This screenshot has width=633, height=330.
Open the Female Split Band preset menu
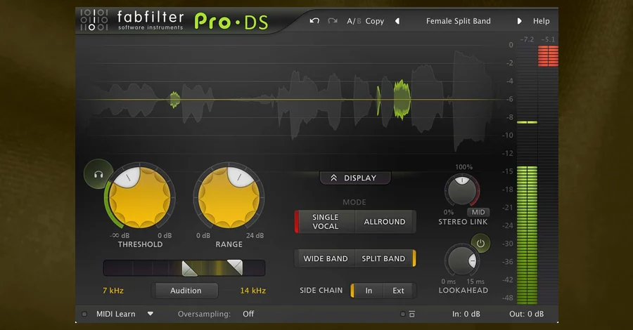pos(458,21)
